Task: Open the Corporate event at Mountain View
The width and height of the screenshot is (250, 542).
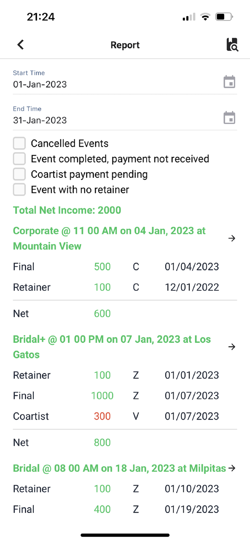Action: click(109, 238)
